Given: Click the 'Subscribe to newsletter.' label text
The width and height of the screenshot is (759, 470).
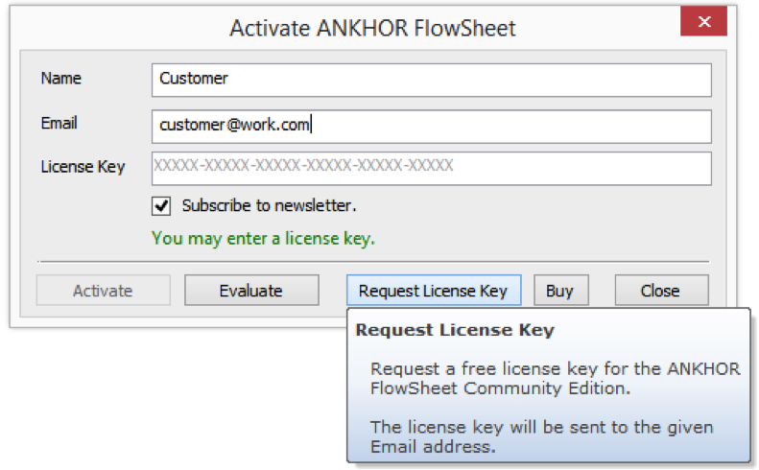Looking at the screenshot, I should point(269,205).
